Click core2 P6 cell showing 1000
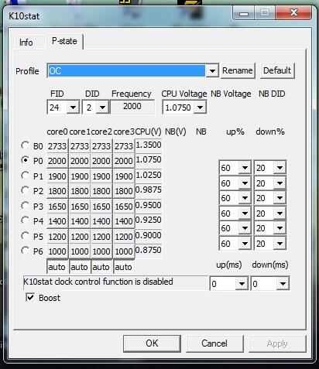Screen dimensions: 319x369 [x=101, y=251]
